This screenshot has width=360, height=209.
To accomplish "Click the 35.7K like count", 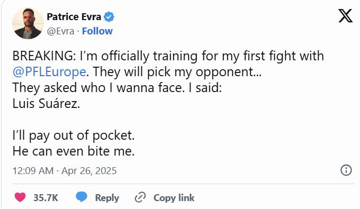I will coord(46,198).
